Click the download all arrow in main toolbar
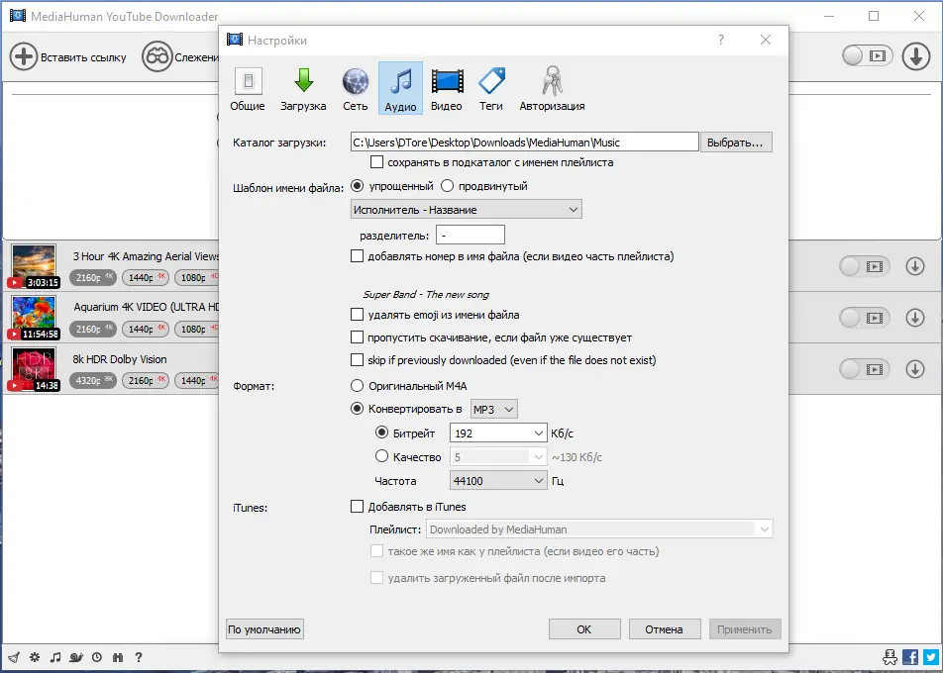 [x=916, y=56]
